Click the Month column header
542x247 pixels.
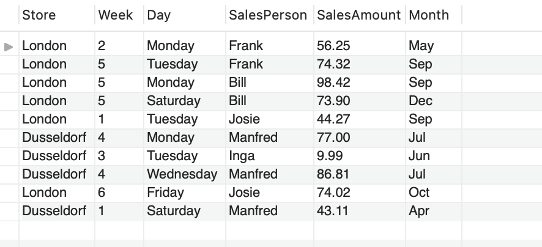pos(434,15)
